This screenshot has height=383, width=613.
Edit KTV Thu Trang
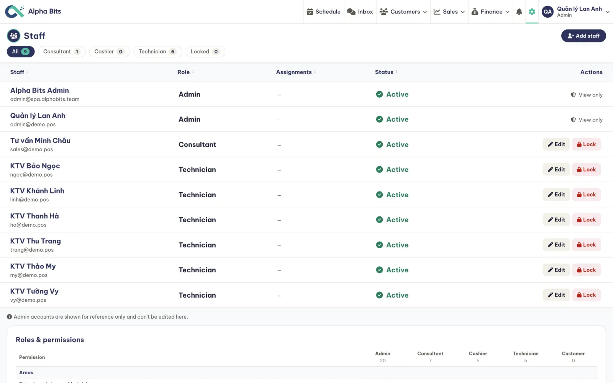tap(556, 245)
